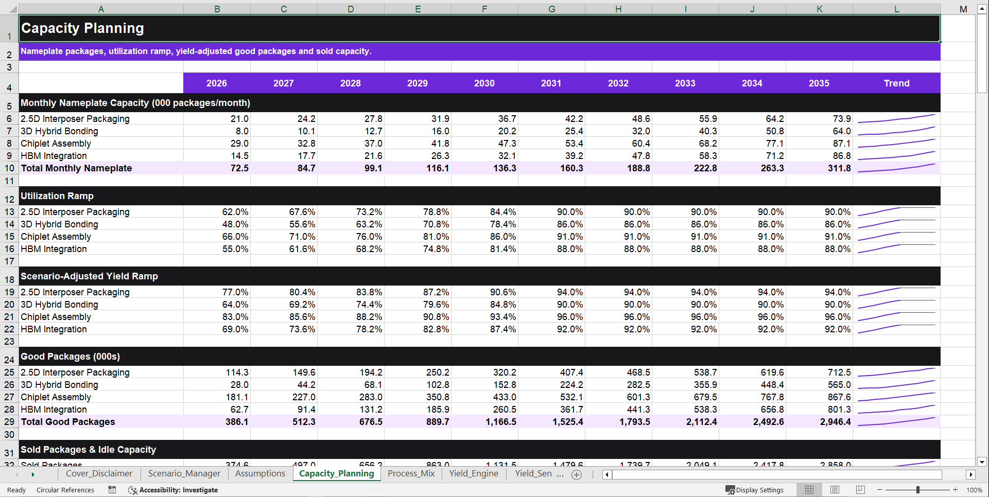
Task: Open the Yield_Engine sheet tab
Action: (x=474, y=474)
